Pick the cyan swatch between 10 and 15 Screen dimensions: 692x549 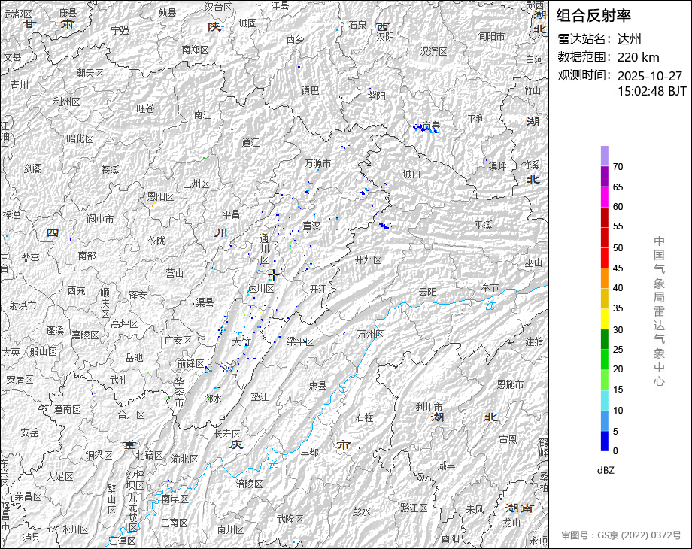click(x=605, y=400)
